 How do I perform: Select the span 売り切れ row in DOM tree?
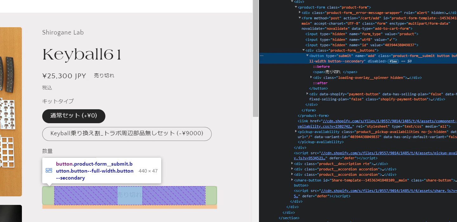(335, 72)
